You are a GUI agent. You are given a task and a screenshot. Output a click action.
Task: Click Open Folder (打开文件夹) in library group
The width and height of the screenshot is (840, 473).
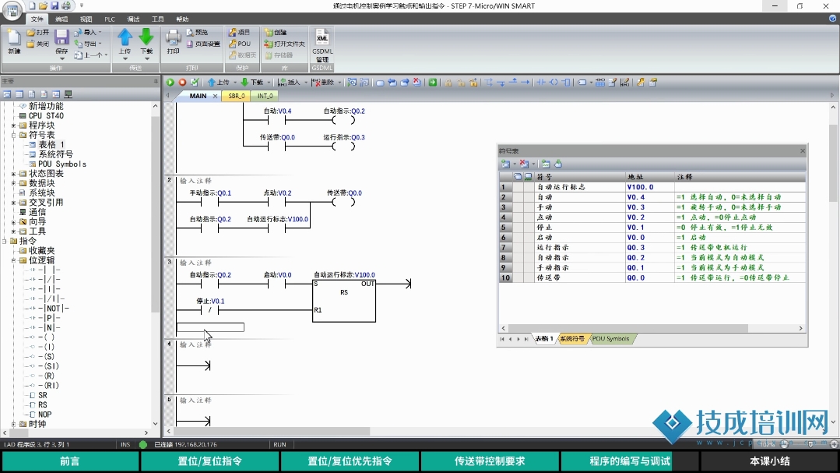284,44
